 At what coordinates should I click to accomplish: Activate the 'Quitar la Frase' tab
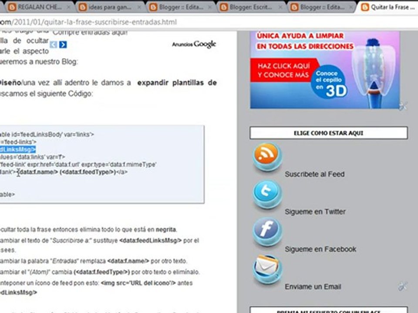tap(388, 7)
